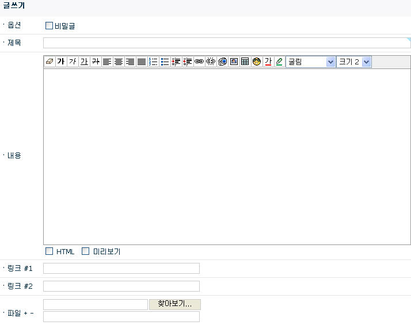The height and width of the screenshot is (325, 411).
Task: Toggle bold text formatting
Action: click(61, 62)
